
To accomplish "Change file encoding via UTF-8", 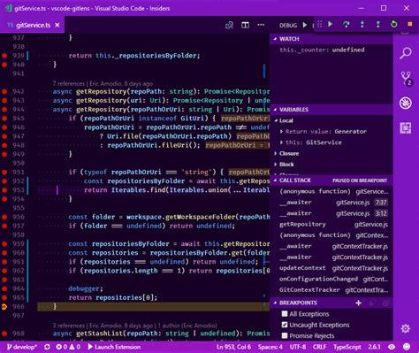I will (298, 347).
